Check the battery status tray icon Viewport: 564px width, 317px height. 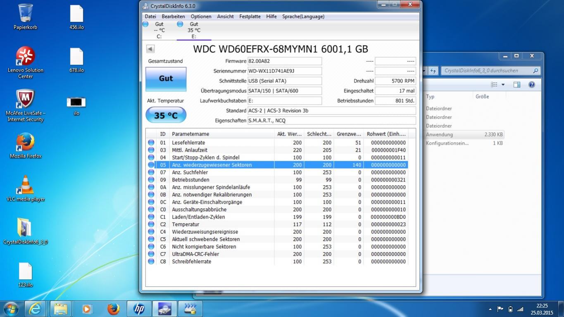[510, 309]
